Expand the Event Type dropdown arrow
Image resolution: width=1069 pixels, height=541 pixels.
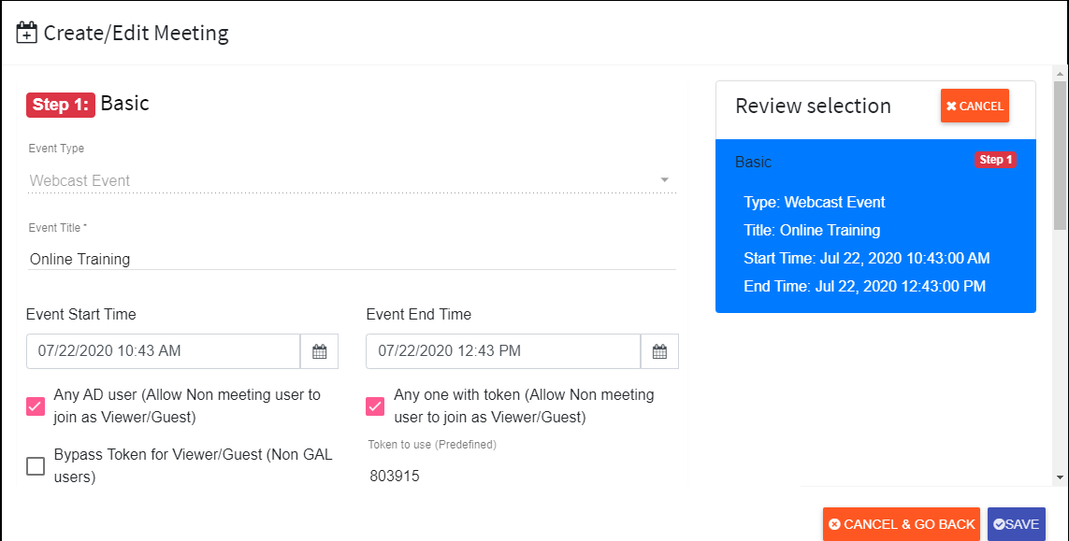pos(664,180)
